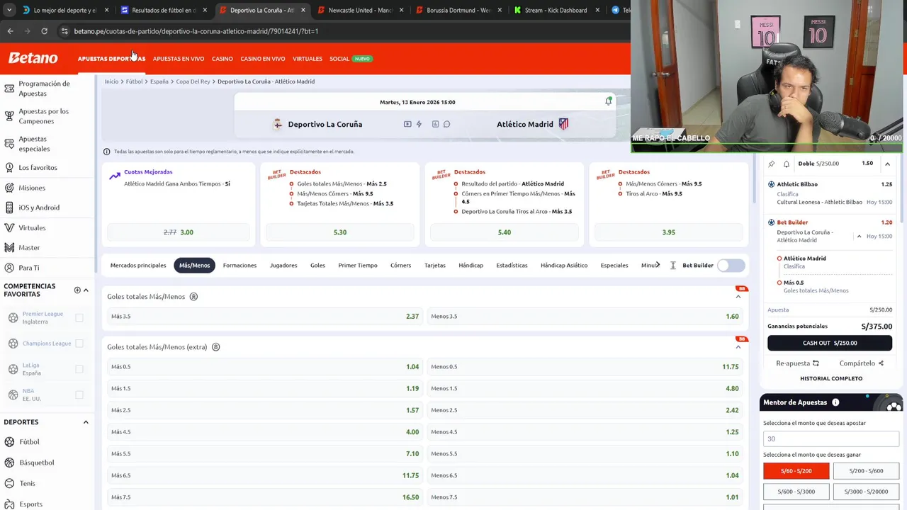Open the Casino en Vivo menu
Viewport: 907px width, 510px height.
point(263,59)
